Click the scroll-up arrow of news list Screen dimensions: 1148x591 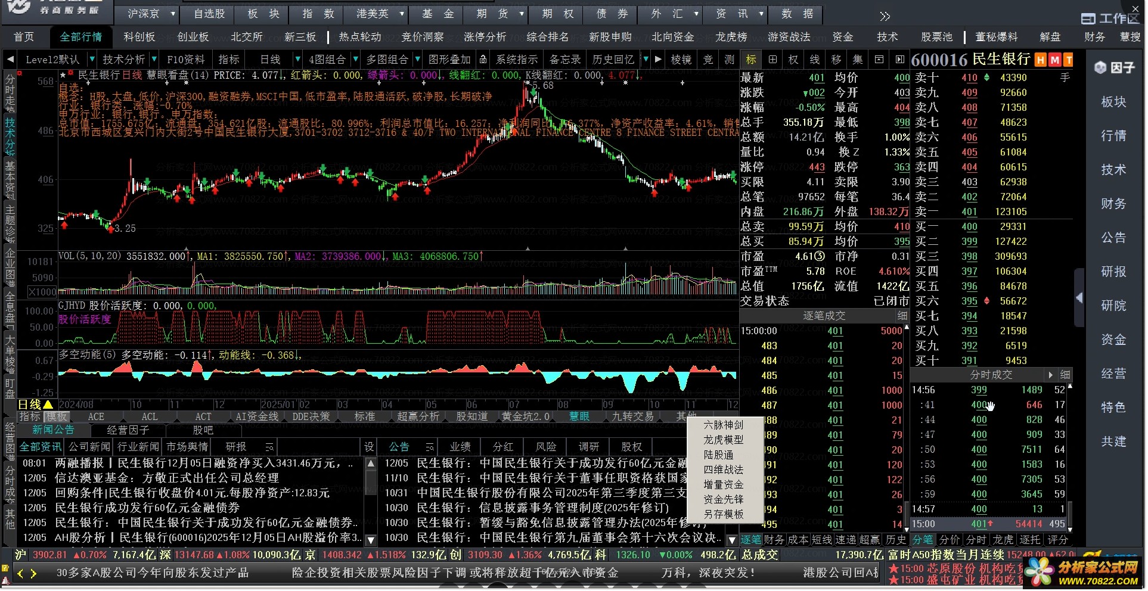pos(371,463)
